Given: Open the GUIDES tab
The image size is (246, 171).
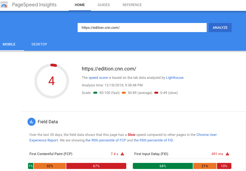Looking at the screenshot, I should click(104, 5).
